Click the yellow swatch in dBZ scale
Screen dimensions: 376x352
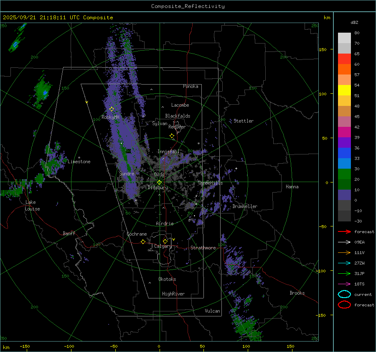[344, 90]
